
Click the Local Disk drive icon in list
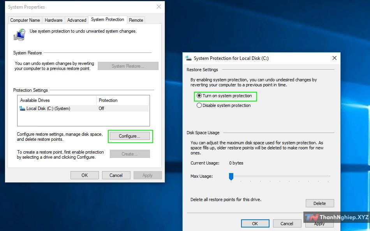click(x=22, y=108)
